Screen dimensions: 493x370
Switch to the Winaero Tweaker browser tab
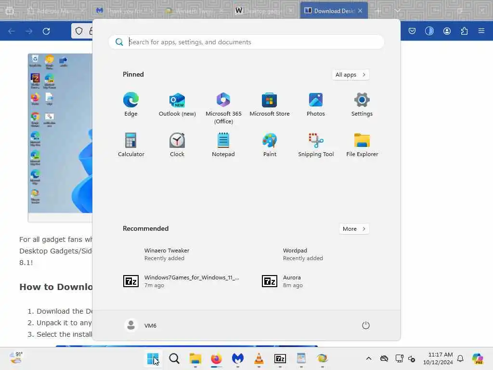(195, 11)
